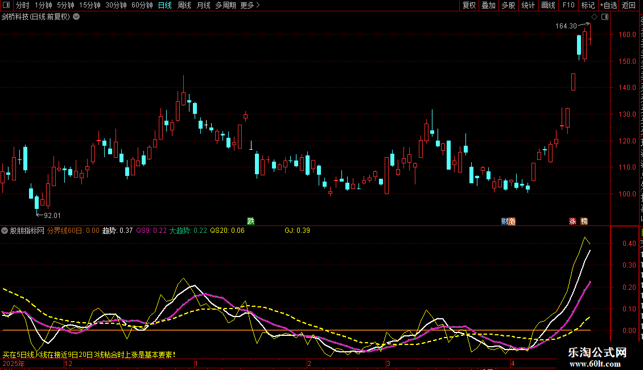Click the QS20: 0.06 indicator value
The height and width of the screenshot is (370, 643).
click(227, 231)
